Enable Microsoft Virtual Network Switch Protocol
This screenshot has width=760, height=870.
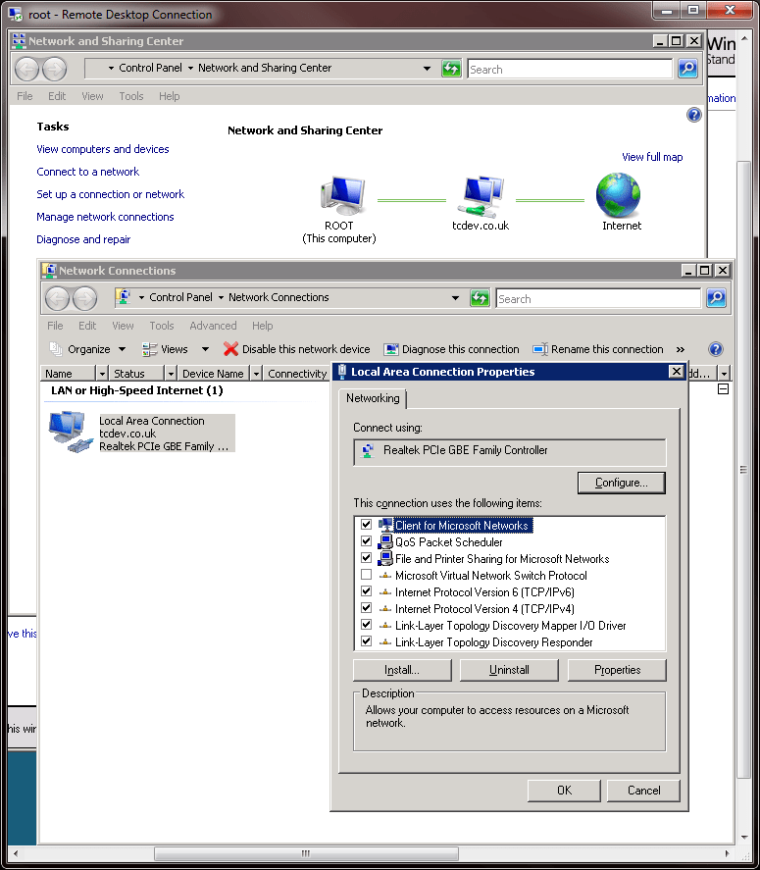[x=366, y=574]
